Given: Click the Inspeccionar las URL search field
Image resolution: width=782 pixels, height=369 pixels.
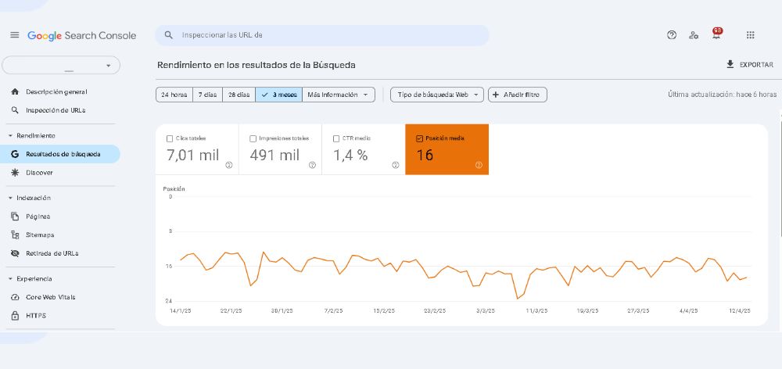Looking at the screenshot, I should coord(322,35).
